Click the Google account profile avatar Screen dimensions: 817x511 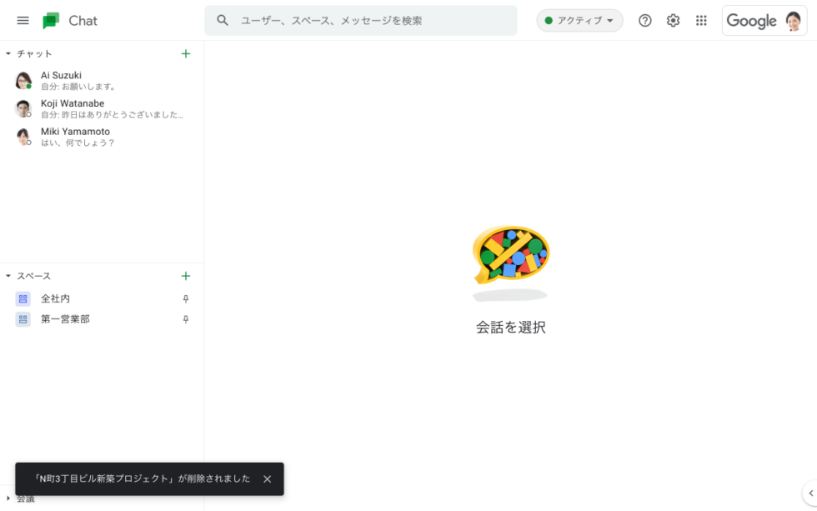point(793,21)
